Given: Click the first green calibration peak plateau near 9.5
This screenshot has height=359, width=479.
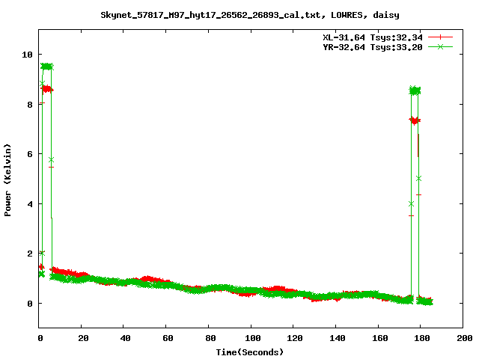Looking at the screenshot, I should click(x=47, y=67).
